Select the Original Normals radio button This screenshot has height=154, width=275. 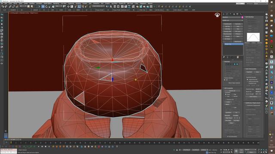point(247,80)
